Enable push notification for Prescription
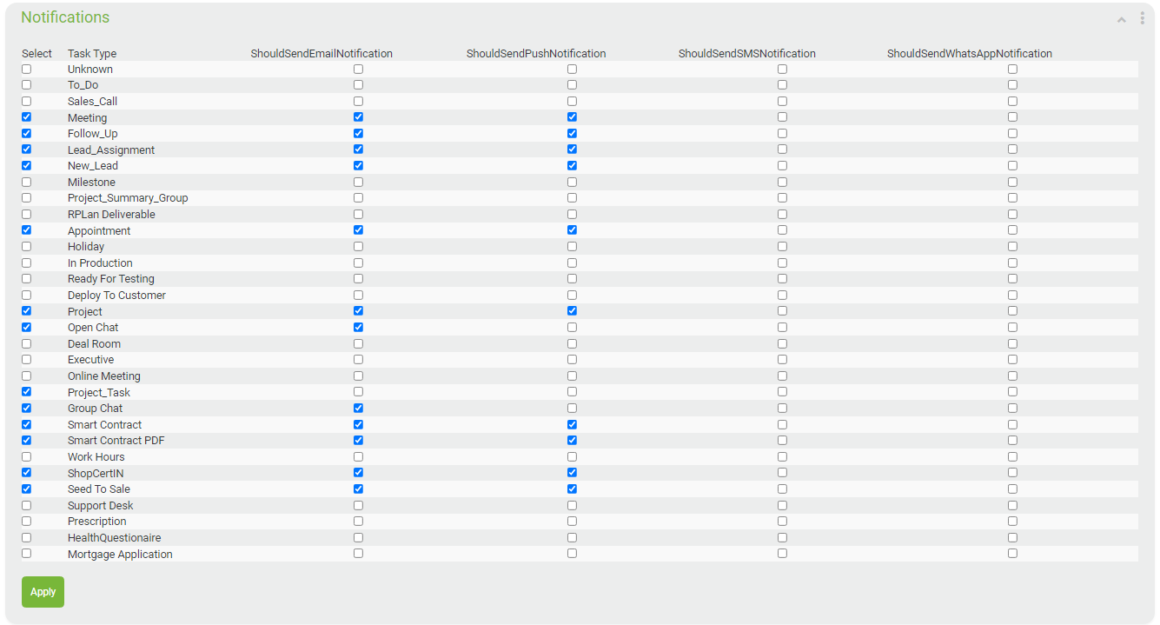 (572, 522)
